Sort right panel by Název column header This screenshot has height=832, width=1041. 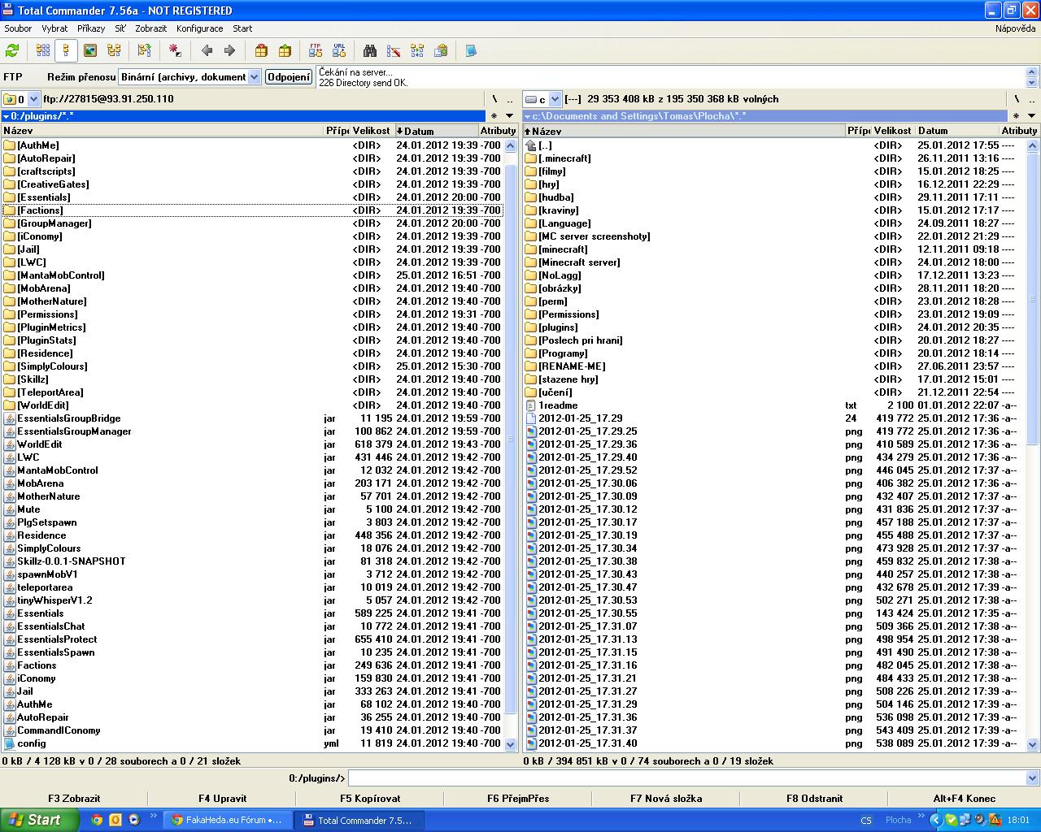[x=684, y=131]
